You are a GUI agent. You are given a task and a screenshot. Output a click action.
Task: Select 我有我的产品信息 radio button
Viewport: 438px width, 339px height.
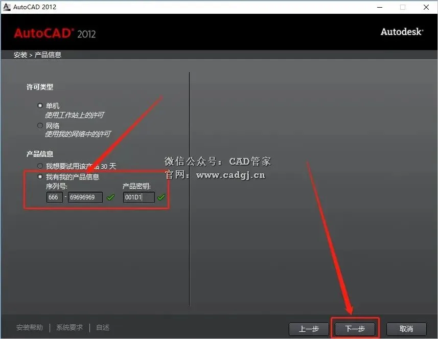click(40, 176)
